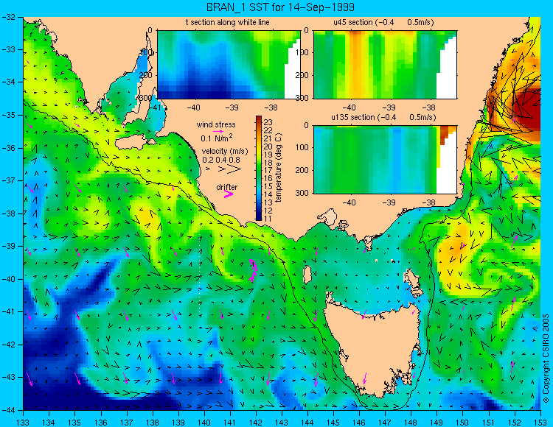Click the title 'BRAN_1 SST for 14-Sep-1999'
553x427 pixels.
pos(280,7)
